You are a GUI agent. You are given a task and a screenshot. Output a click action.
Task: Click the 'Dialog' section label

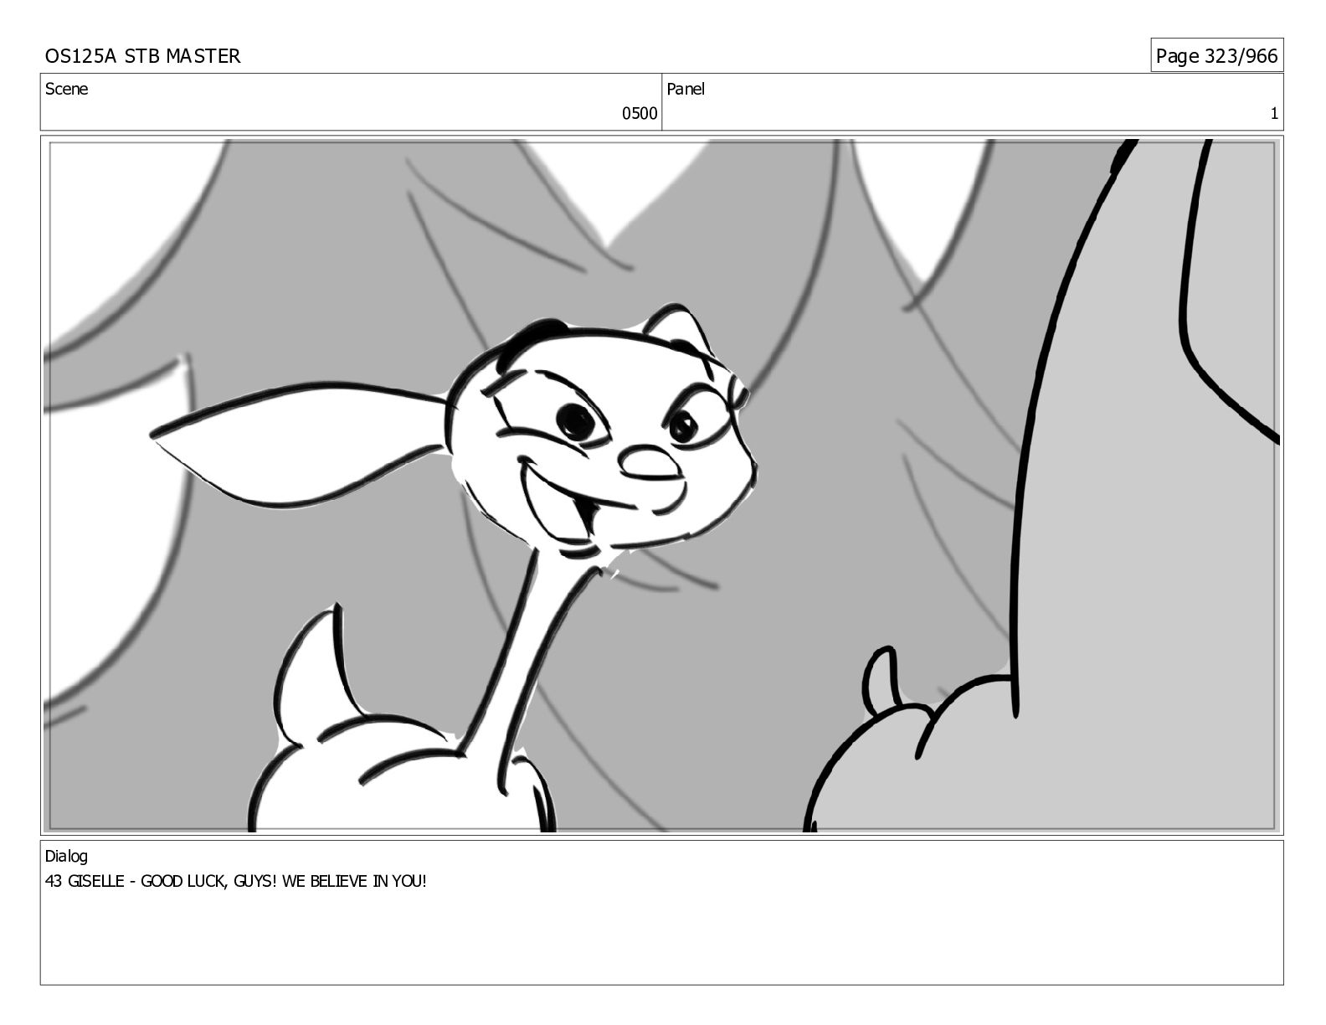tap(66, 857)
